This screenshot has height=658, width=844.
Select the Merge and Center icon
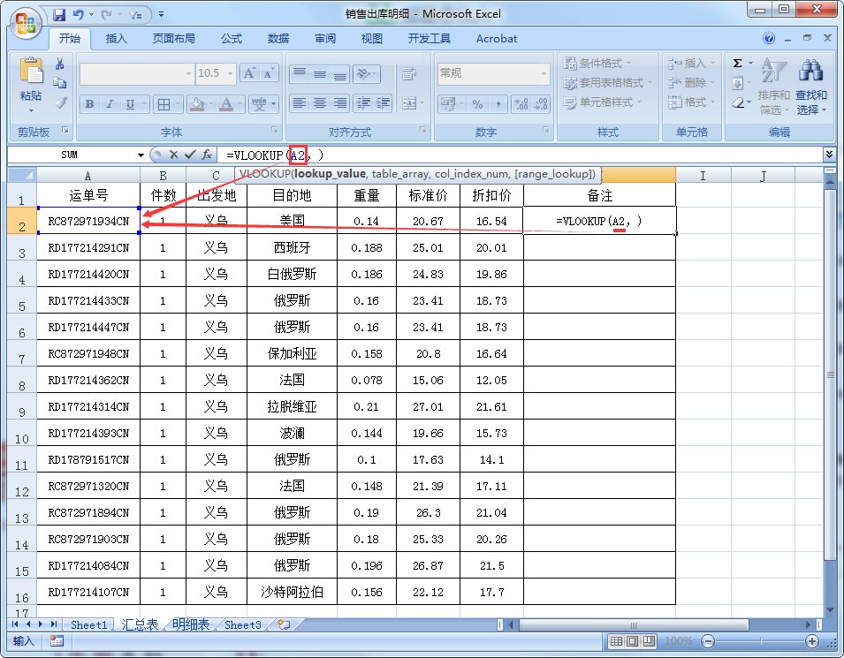coord(408,104)
